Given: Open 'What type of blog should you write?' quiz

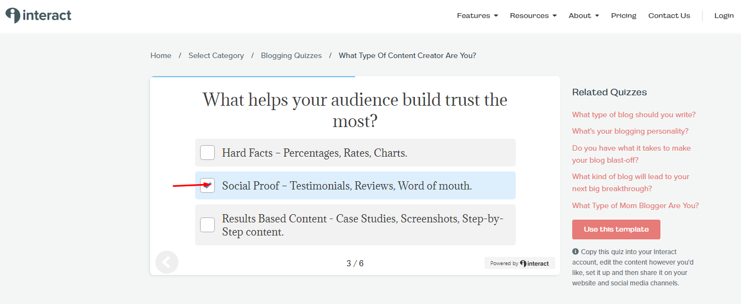Looking at the screenshot, I should tap(634, 114).
